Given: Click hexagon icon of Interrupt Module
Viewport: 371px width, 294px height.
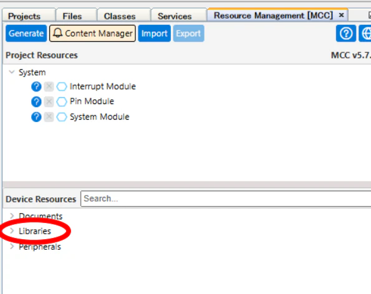Looking at the screenshot, I should [x=62, y=87].
